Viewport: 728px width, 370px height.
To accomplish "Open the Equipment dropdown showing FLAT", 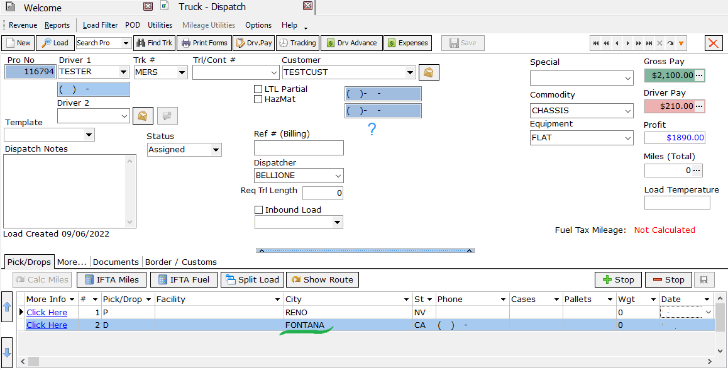I will tap(627, 138).
